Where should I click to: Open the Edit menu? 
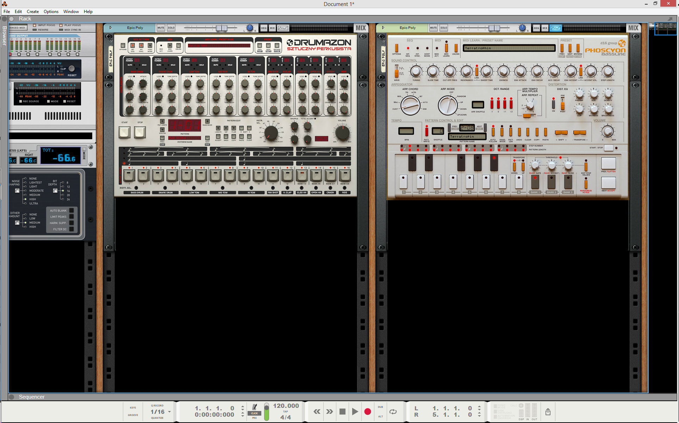tap(18, 12)
